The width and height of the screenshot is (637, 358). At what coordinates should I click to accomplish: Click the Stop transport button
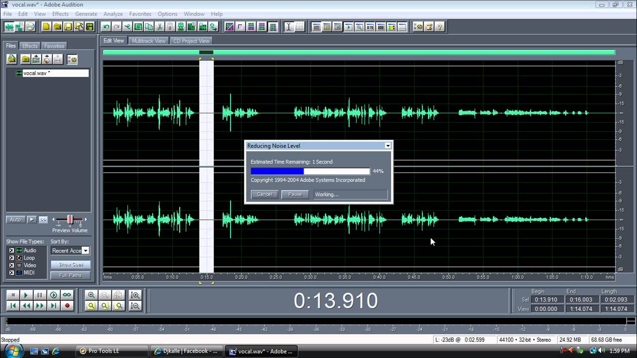(13, 295)
